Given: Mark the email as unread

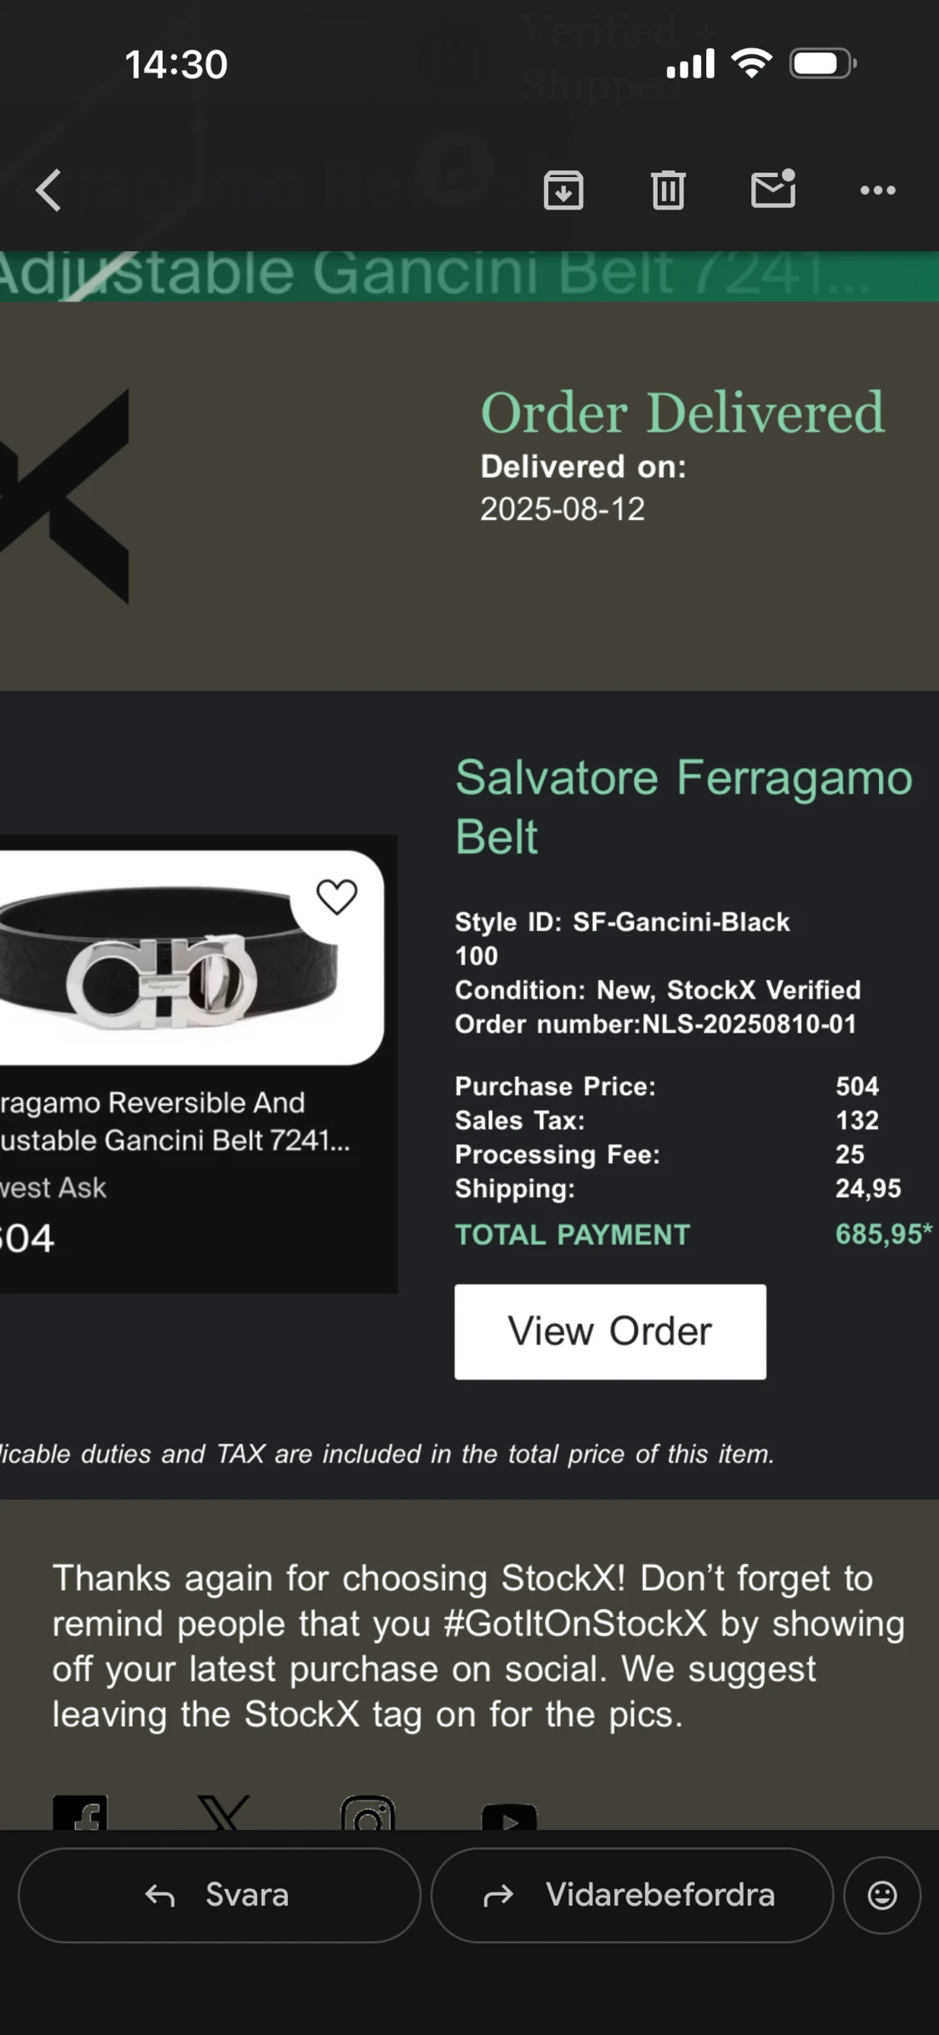Looking at the screenshot, I should [771, 189].
